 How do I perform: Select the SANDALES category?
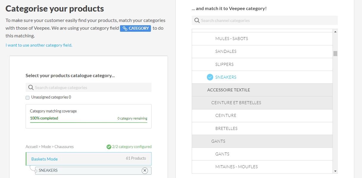coord(226,51)
